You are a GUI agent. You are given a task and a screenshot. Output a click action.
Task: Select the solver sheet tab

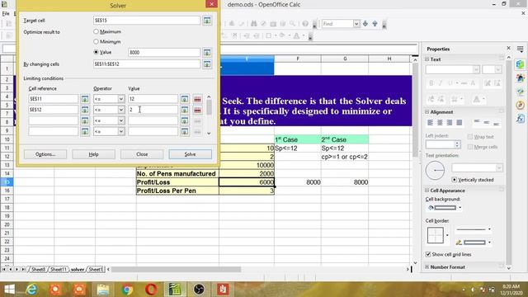(x=78, y=270)
